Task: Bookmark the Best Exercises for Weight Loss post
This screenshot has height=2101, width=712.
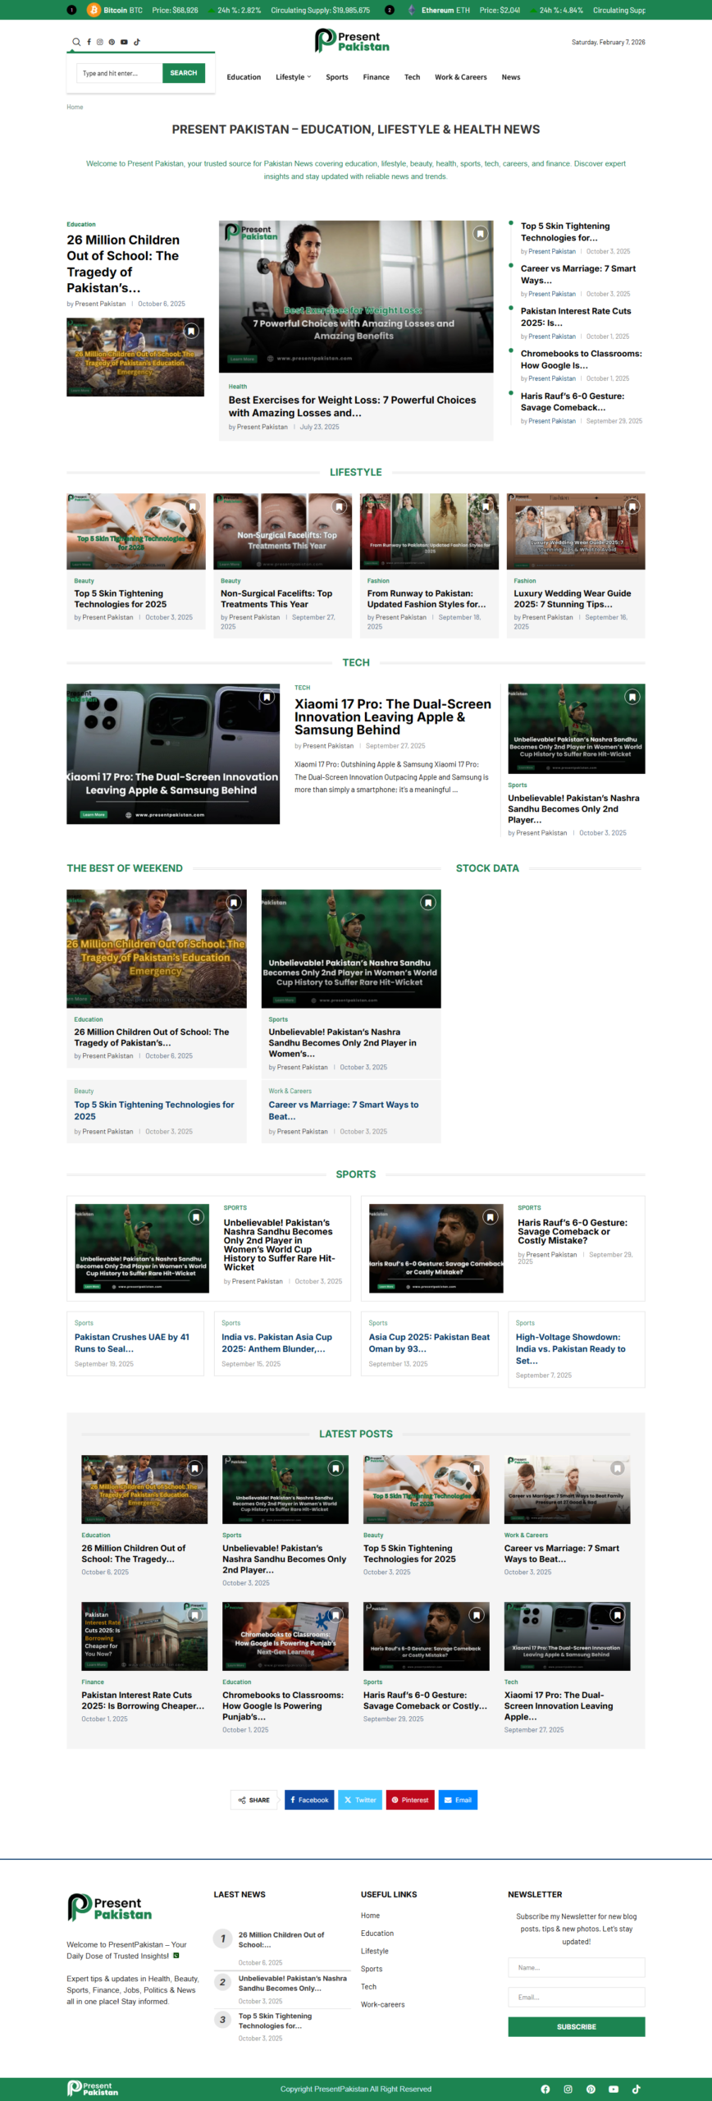Action: tap(480, 234)
